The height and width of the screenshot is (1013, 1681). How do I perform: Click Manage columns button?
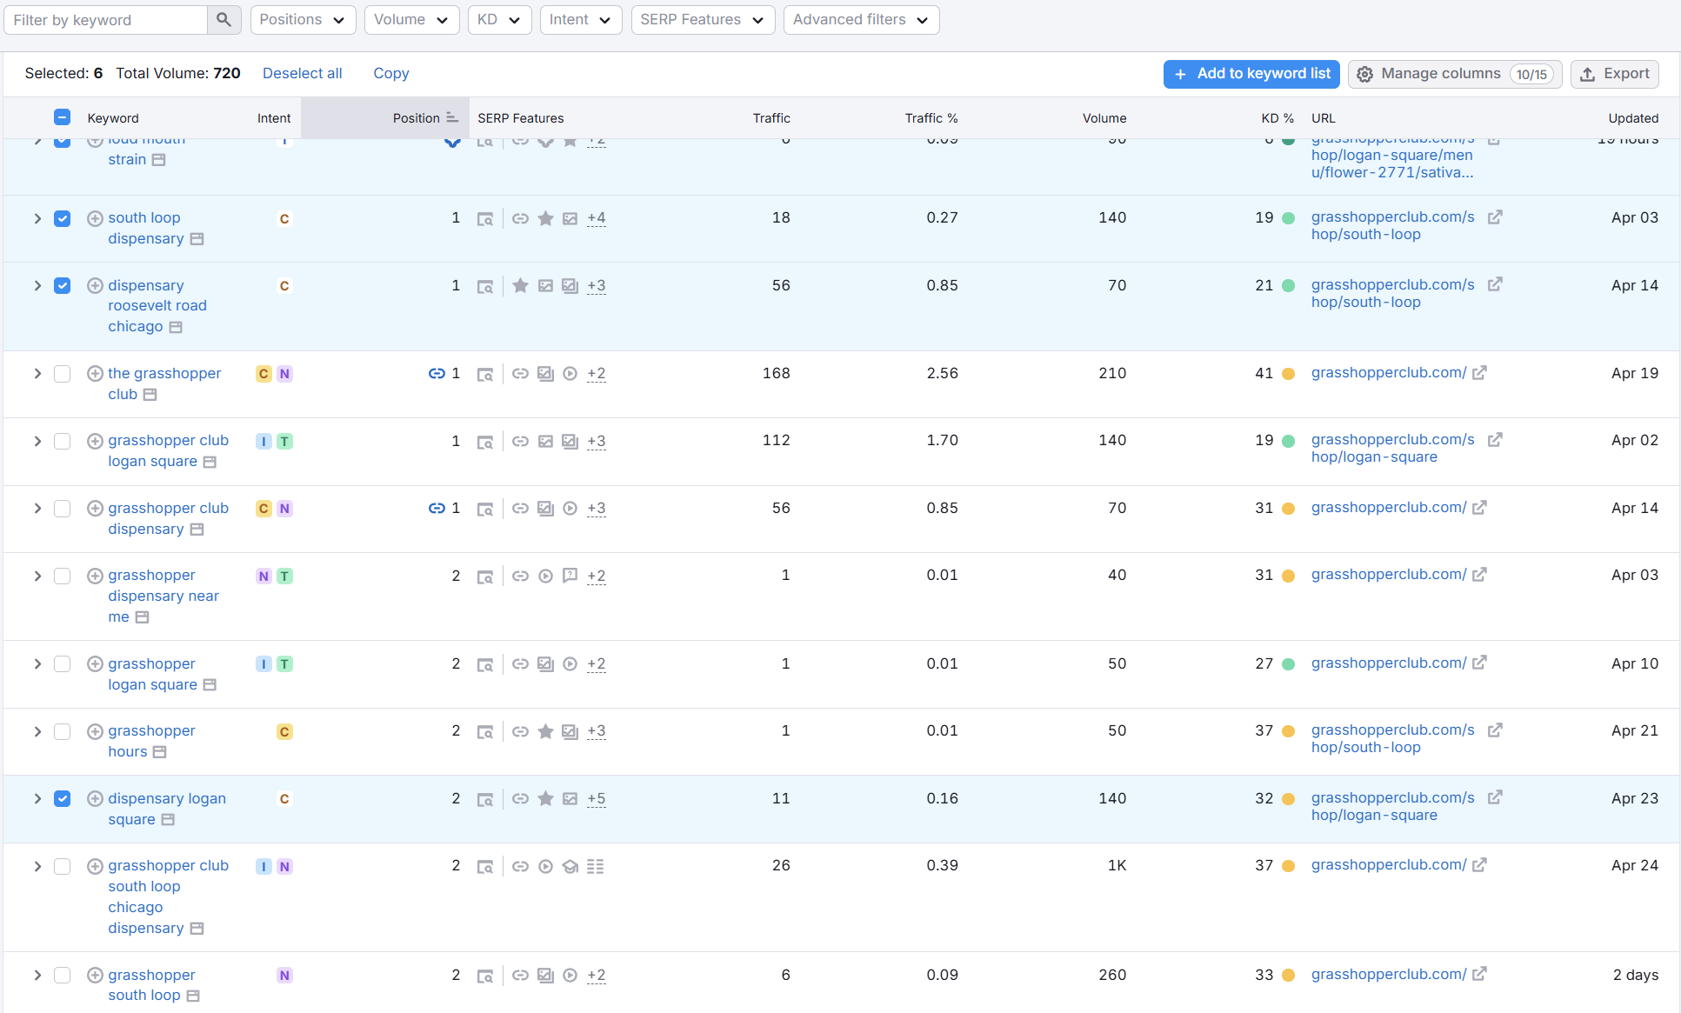(1455, 74)
